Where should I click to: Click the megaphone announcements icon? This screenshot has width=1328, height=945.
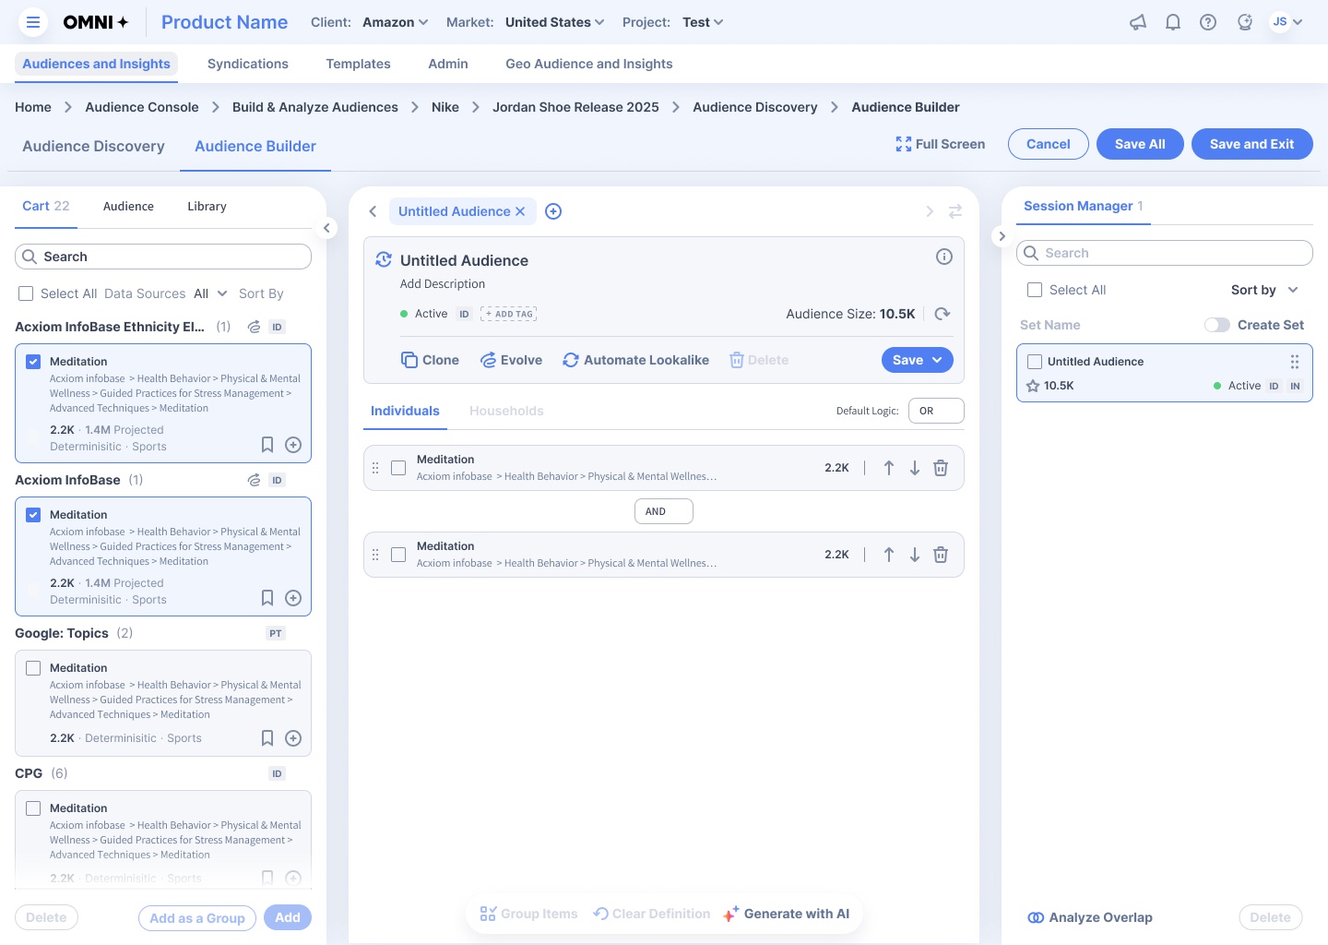click(1138, 22)
